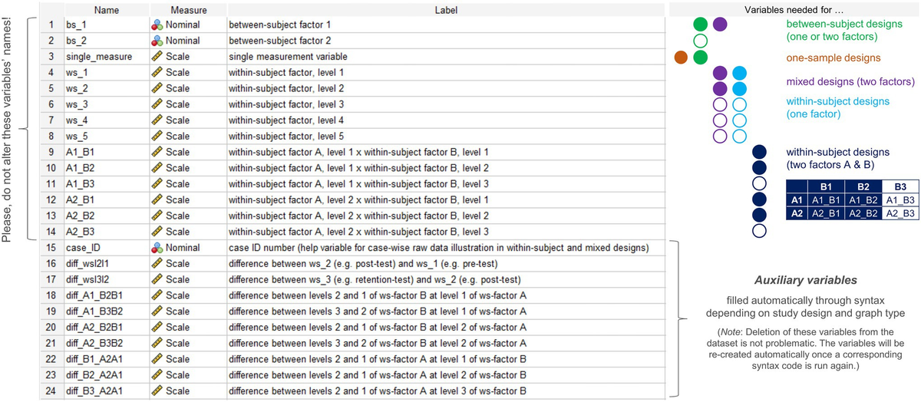Click the label cell of diff_A1_B2B1

[x=445, y=295]
